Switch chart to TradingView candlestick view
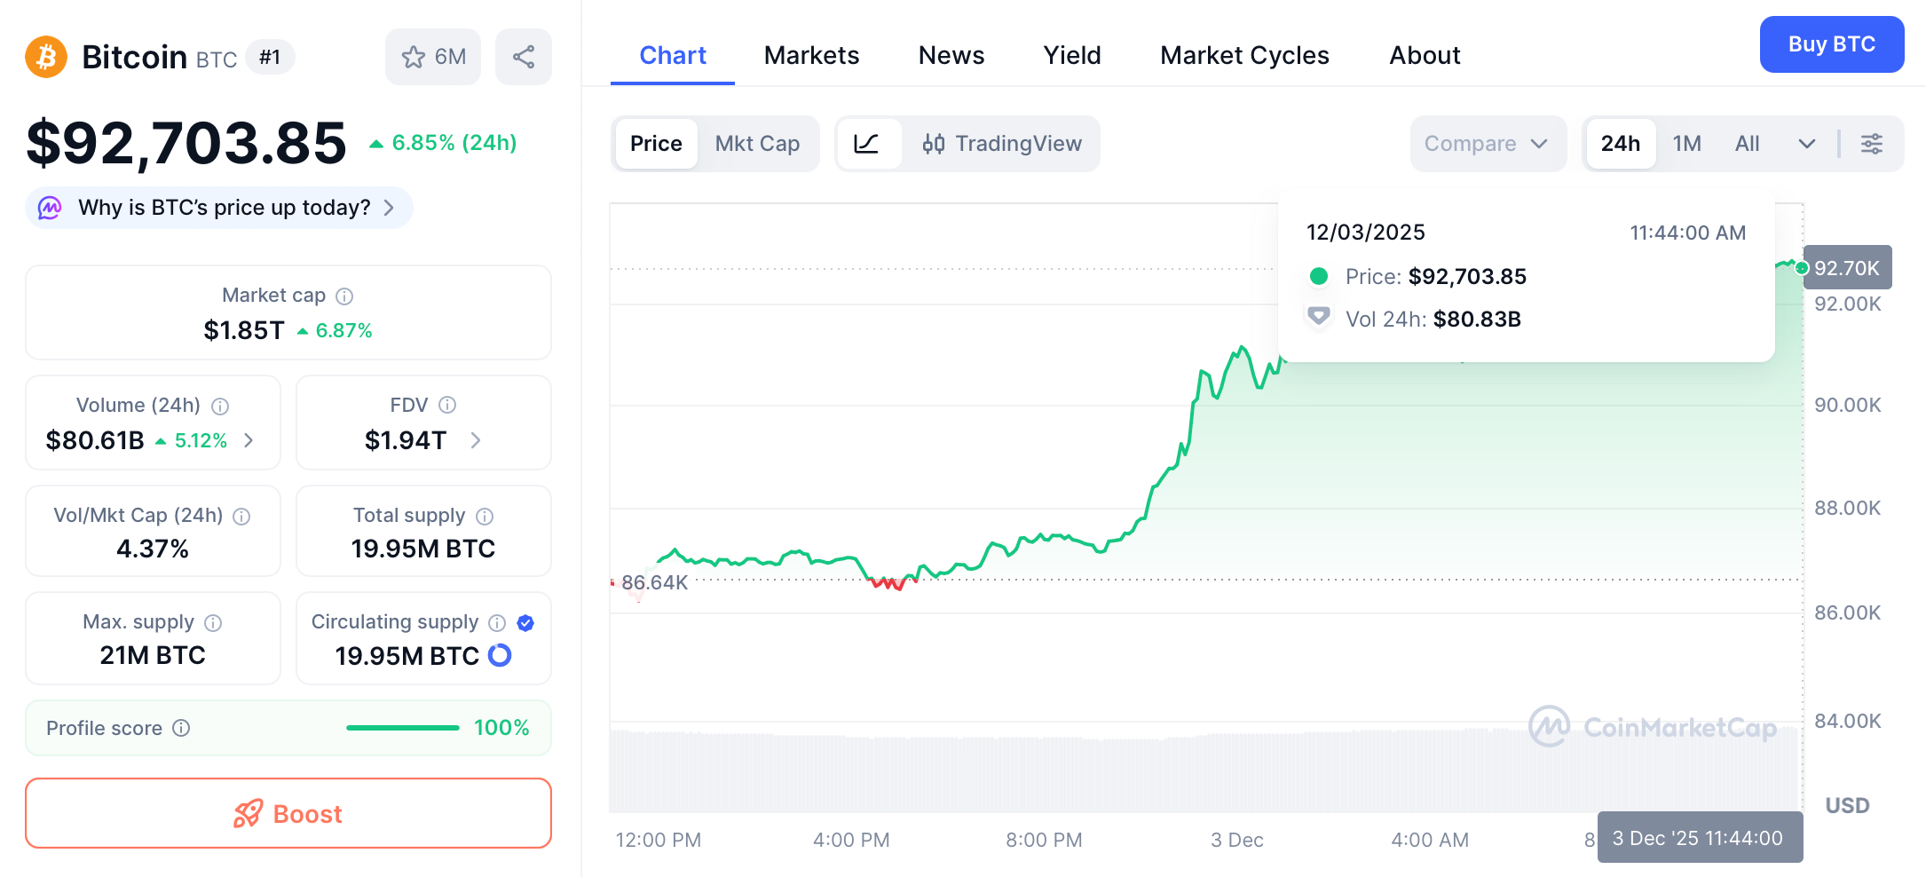This screenshot has height=877, width=1926. [x=1002, y=143]
